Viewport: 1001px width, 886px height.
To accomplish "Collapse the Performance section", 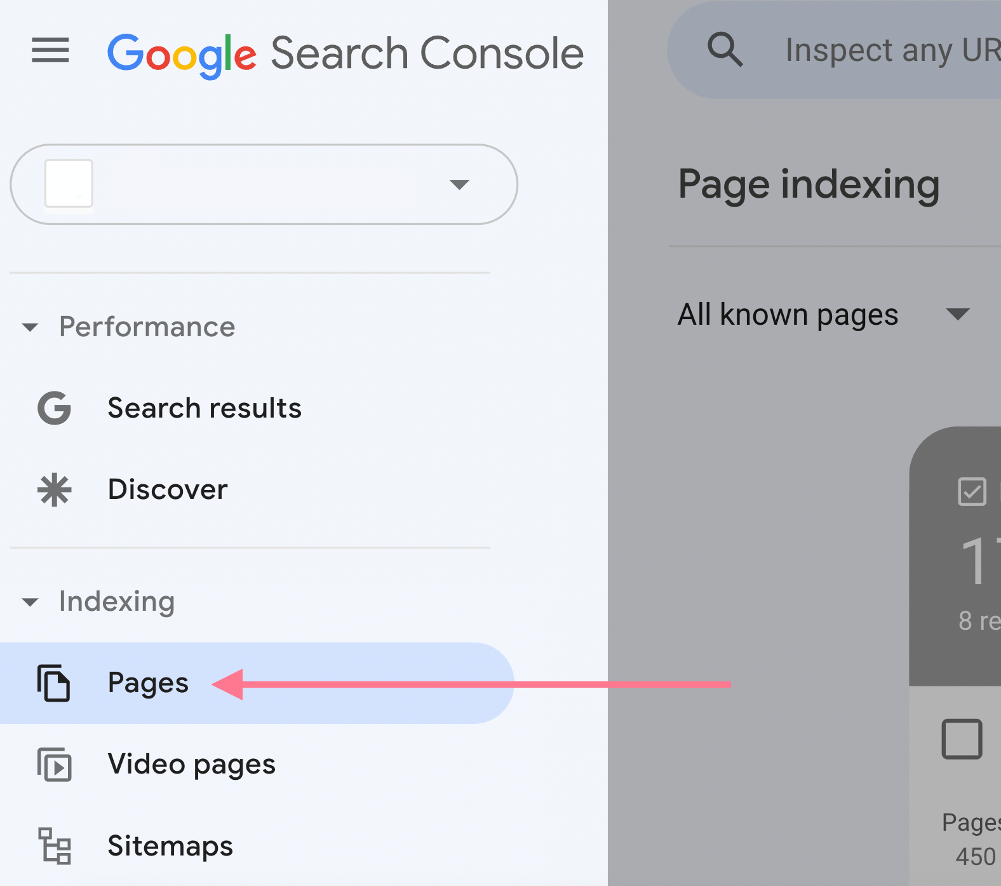I will coord(30,327).
